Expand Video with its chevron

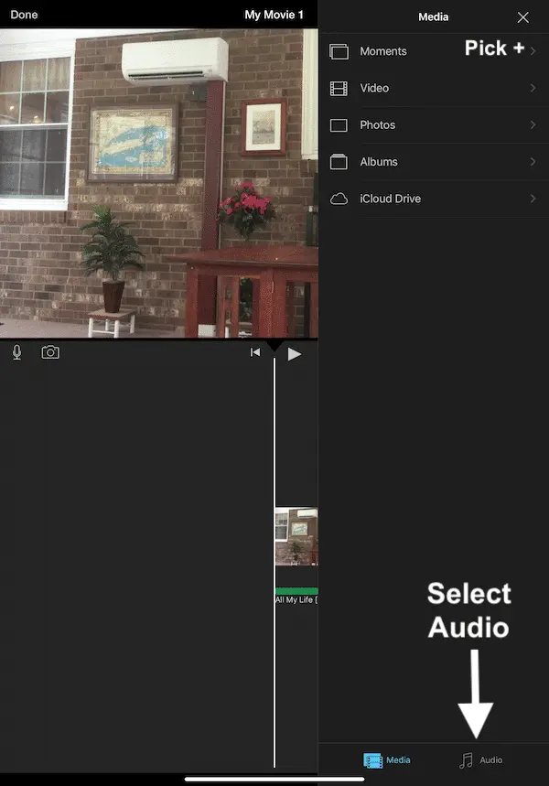click(533, 88)
